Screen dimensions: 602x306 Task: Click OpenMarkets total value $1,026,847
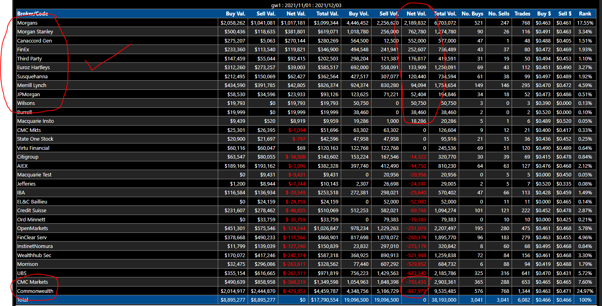coord(326,229)
